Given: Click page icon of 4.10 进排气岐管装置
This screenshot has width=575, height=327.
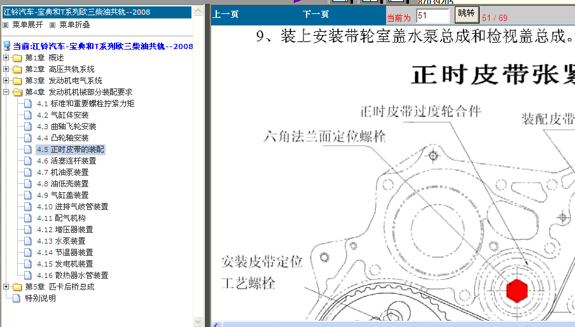Looking at the screenshot, I should 28,206.
